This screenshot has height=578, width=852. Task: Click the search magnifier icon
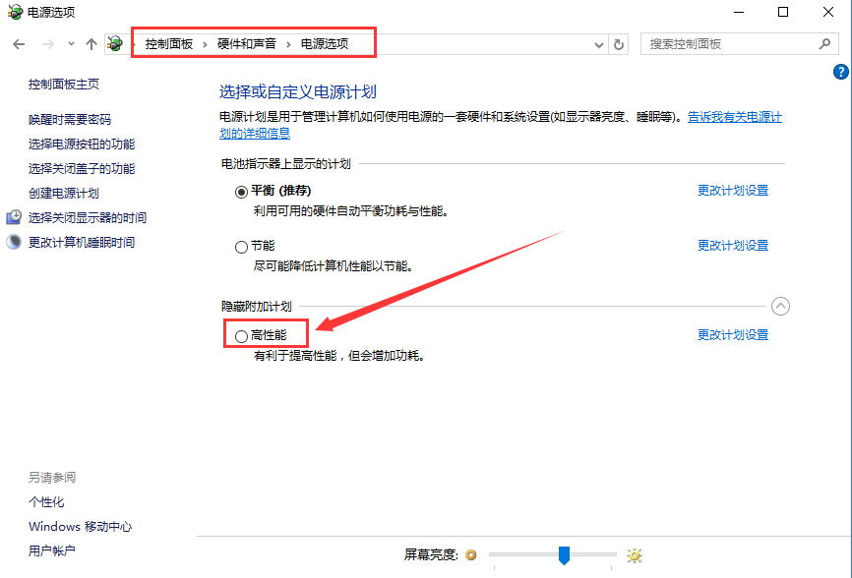[824, 43]
